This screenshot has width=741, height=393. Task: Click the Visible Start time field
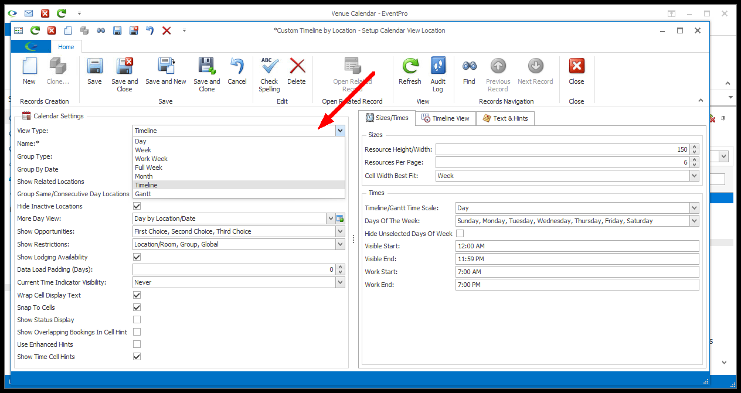pyautogui.click(x=577, y=246)
